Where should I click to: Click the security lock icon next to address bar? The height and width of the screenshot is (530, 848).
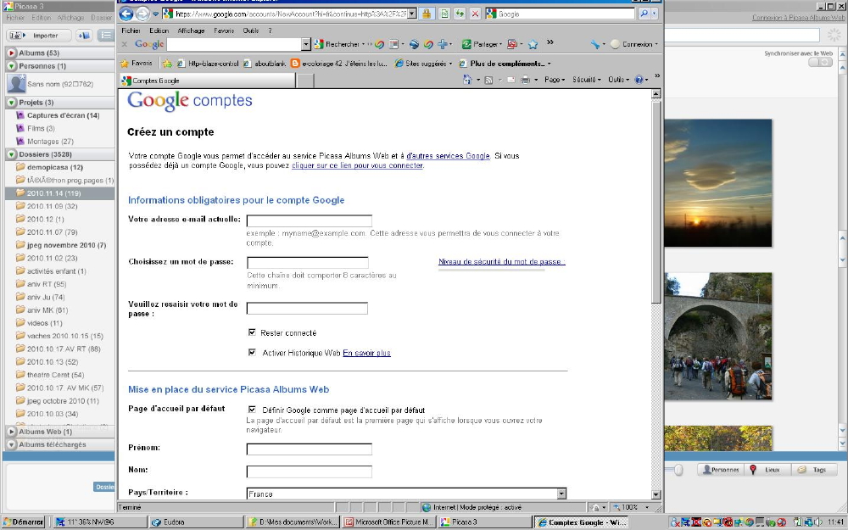[x=427, y=14]
